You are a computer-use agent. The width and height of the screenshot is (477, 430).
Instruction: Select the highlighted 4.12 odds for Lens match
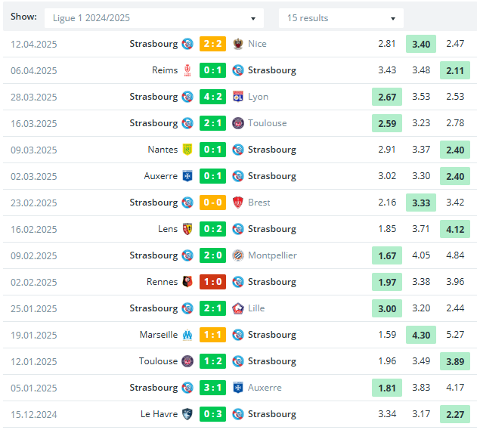[455, 229]
